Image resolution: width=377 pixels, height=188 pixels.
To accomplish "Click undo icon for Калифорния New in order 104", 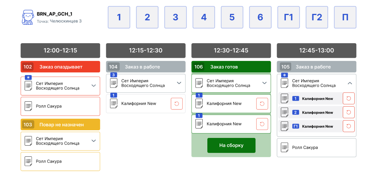I will [x=177, y=104].
